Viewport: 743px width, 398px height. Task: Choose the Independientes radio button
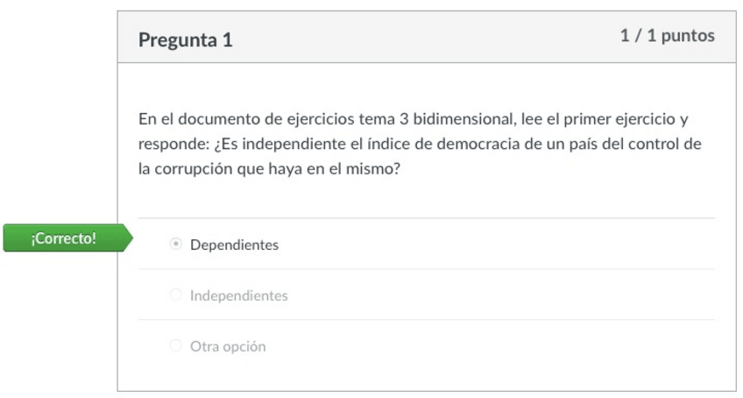click(x=176, y=295)
